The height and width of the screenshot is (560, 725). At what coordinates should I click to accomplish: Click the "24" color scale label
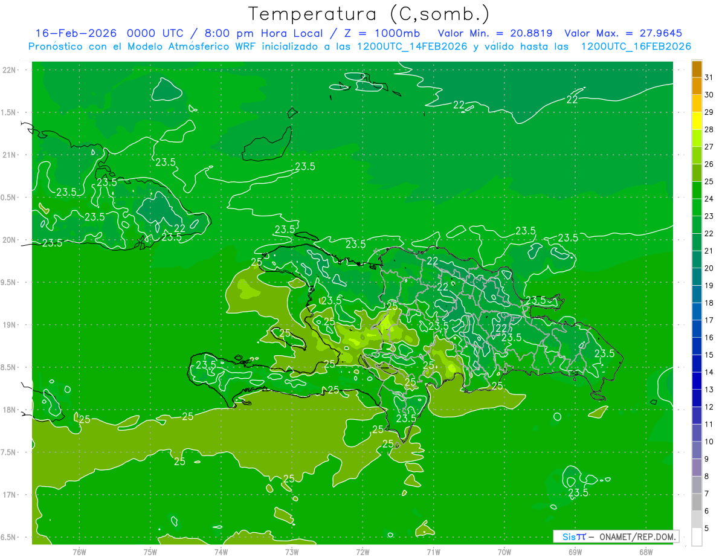709,199
